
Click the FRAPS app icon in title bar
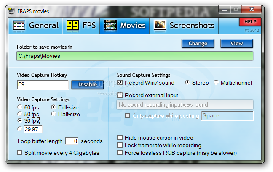coord(11,11)
